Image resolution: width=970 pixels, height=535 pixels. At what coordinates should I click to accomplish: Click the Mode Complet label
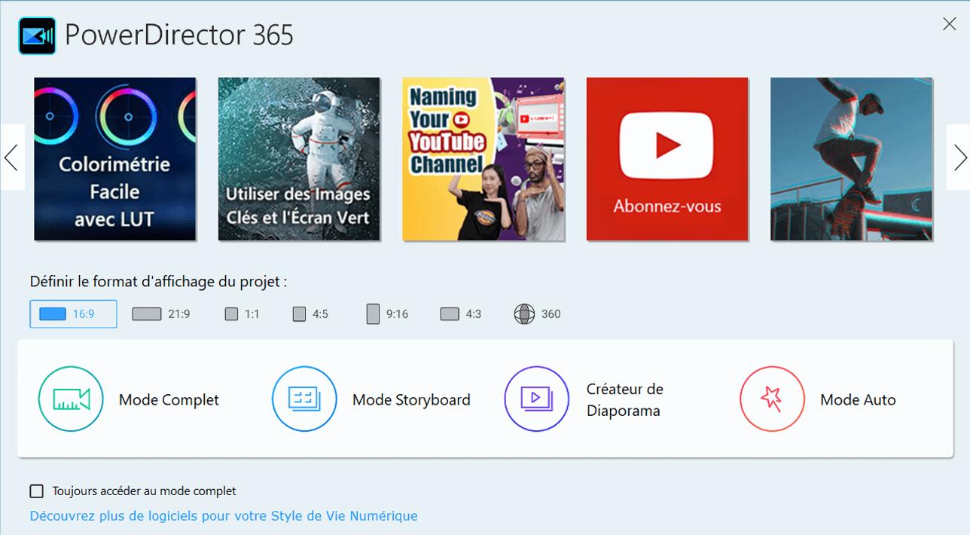coord(169,400)
